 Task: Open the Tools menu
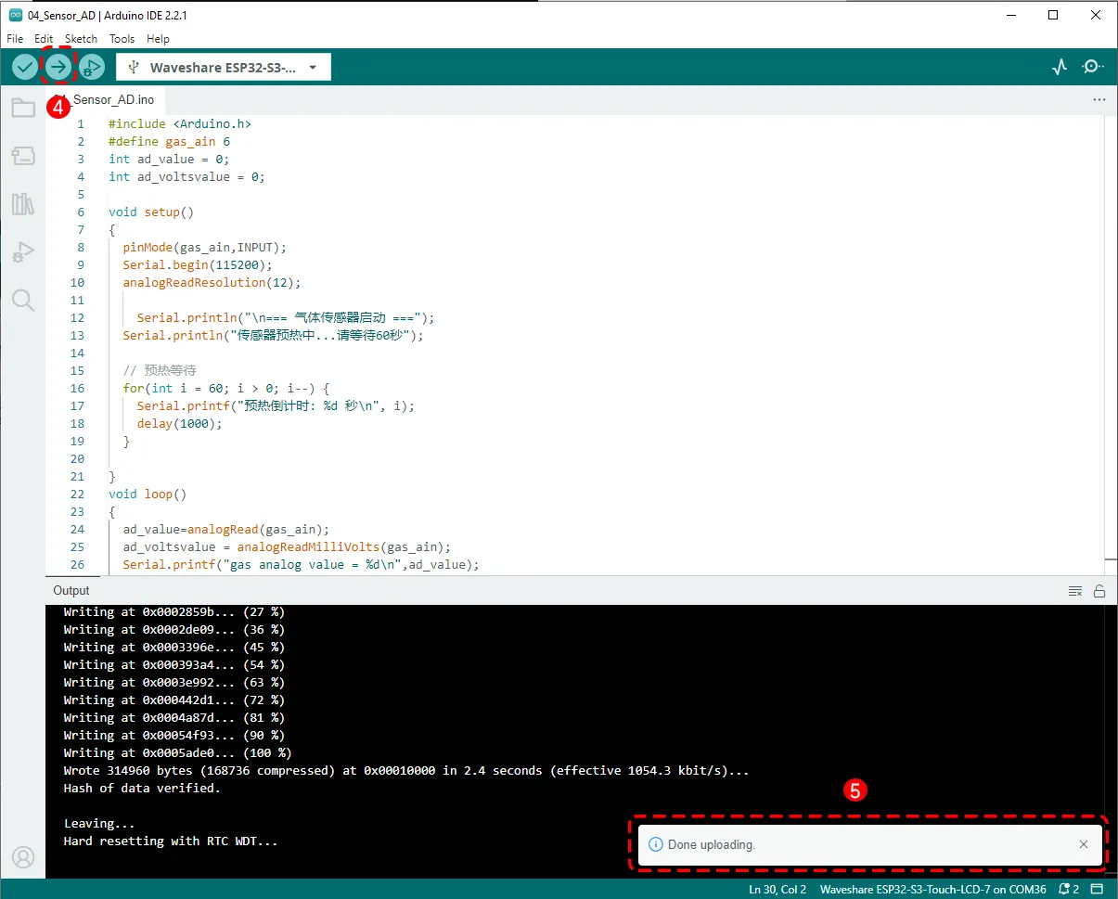[x=122, y=39]
